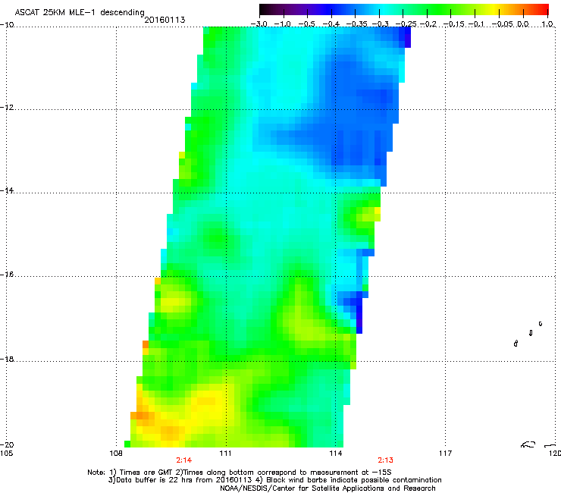Click the latitude label '-12' on the axis
The height and width of the screenshot is (493, 561).
[7, 108]
